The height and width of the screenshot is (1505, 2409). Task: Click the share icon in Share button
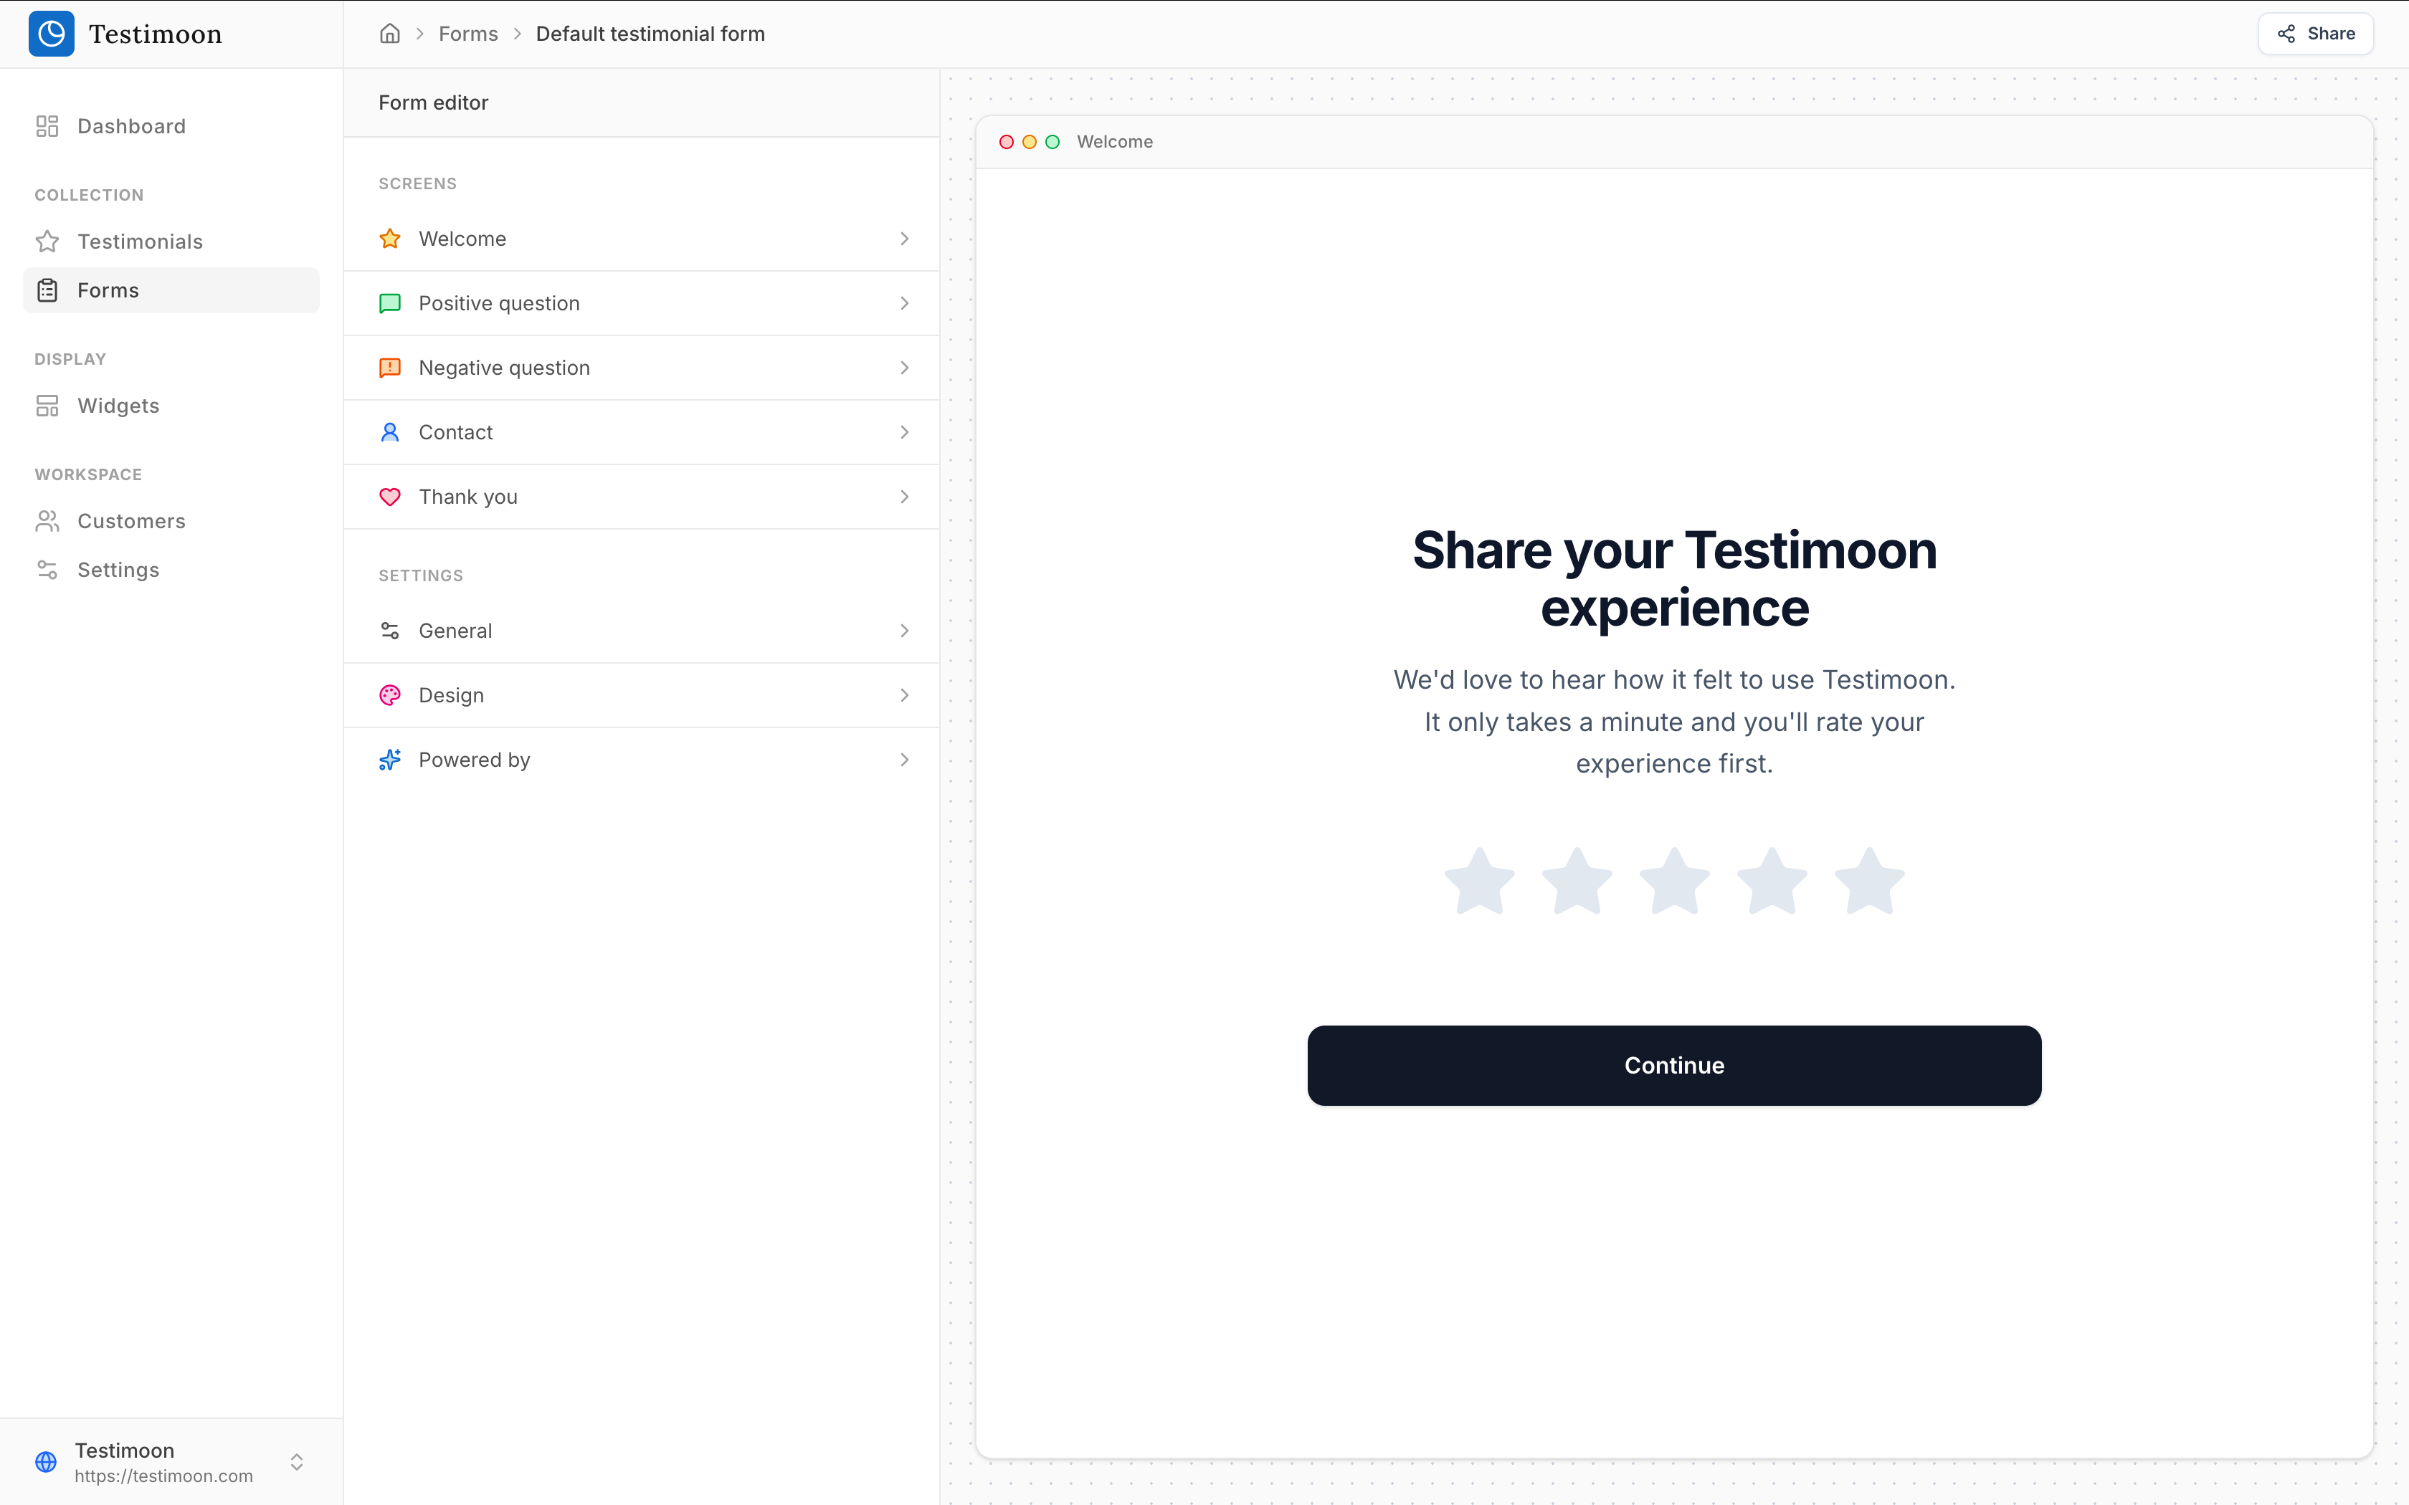coord(2286,34)
